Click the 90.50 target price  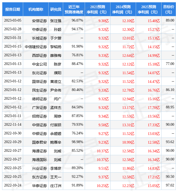170,177
